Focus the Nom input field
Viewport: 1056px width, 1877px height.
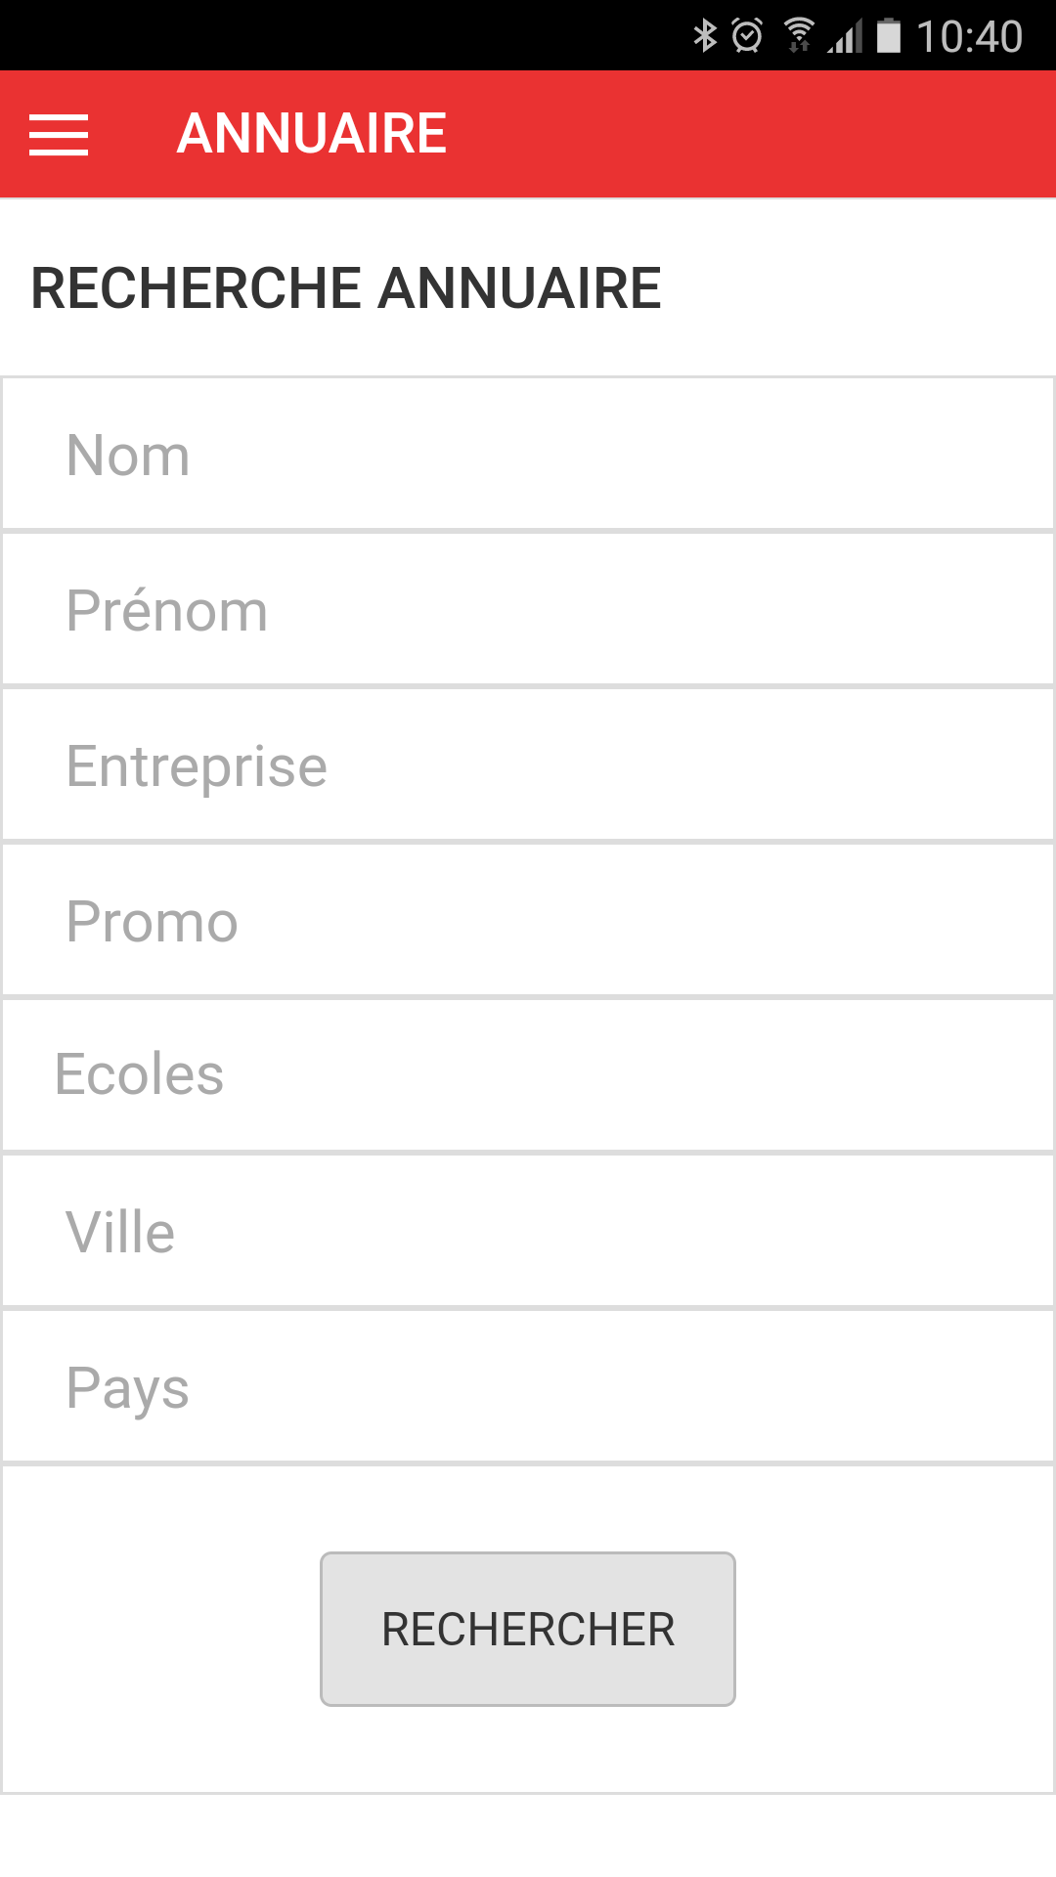pos(528,456)
